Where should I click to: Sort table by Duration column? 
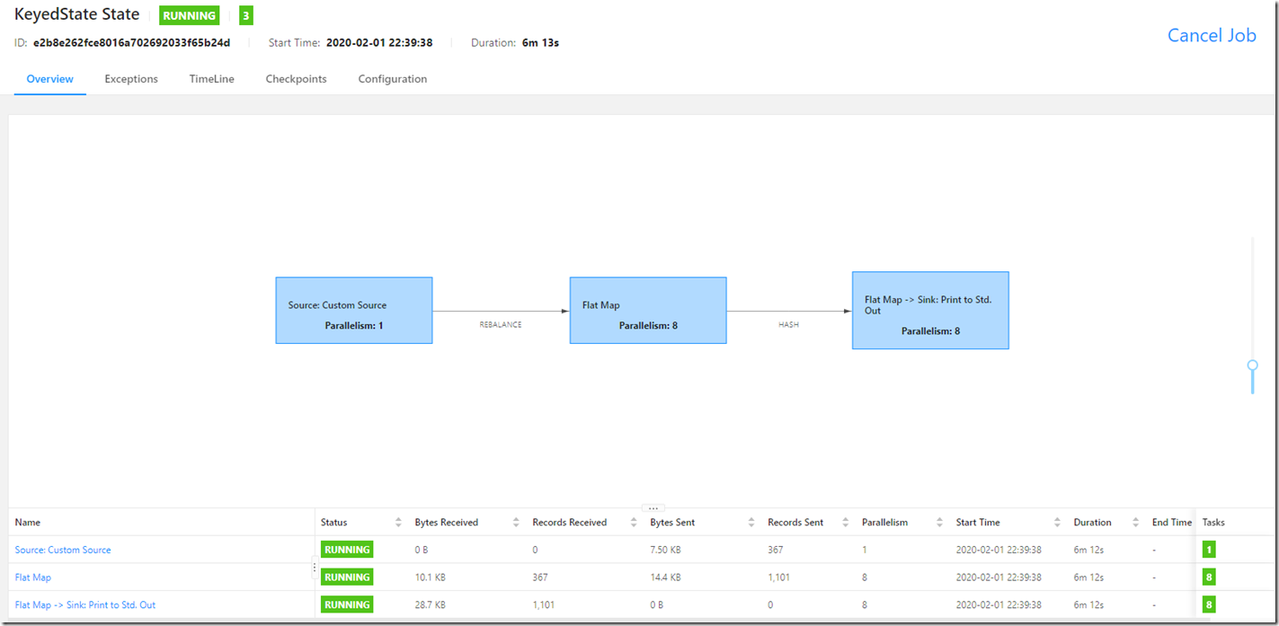point(1136,523)
